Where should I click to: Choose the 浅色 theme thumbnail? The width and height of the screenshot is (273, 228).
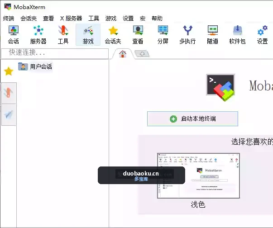[198, 176]
